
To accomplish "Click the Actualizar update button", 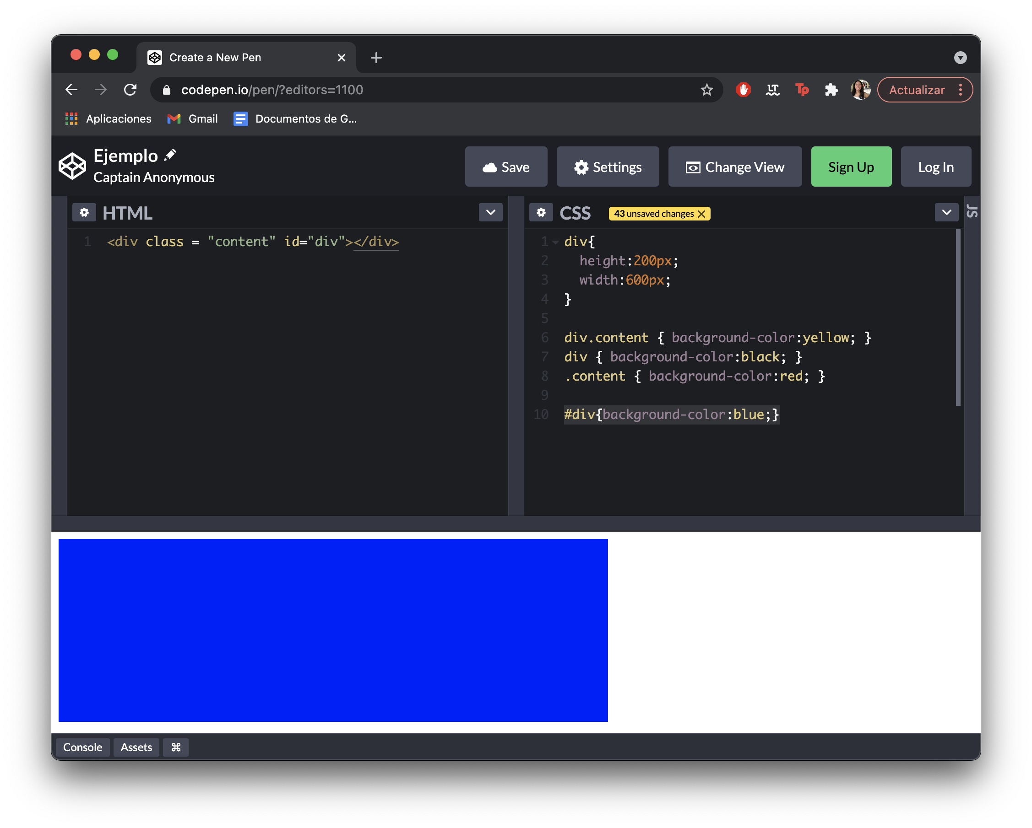I will tap(917, 90).
